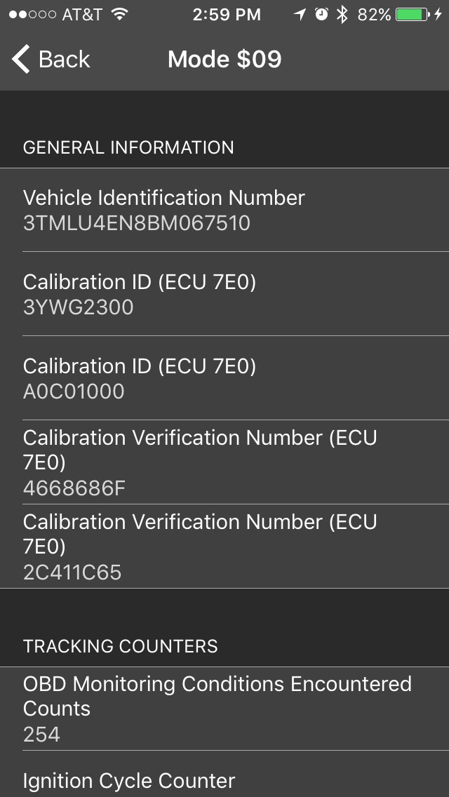
Task: Tap the Bluetooth status icon
Action: click(x=343, y=15)
